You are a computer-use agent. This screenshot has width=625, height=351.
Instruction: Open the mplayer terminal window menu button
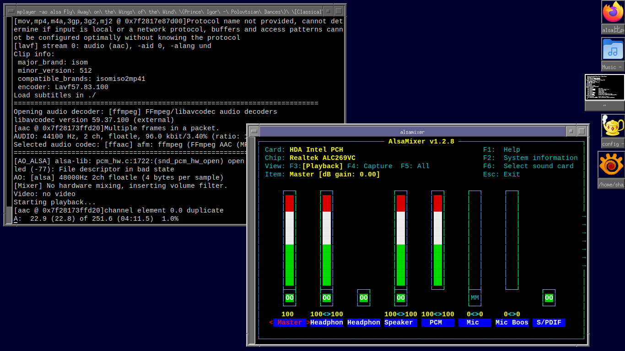point(11,11)
